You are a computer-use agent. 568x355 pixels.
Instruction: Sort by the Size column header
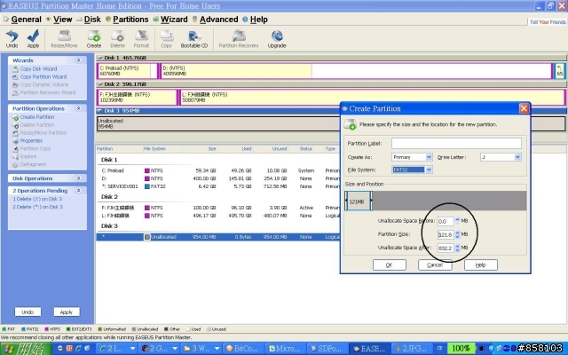click(212, 149)
